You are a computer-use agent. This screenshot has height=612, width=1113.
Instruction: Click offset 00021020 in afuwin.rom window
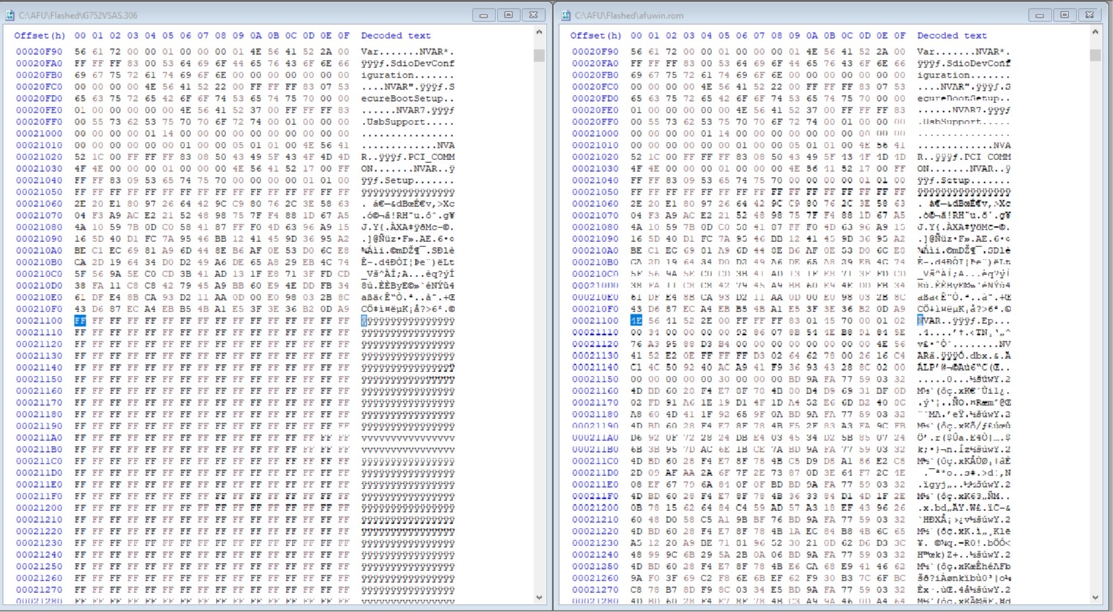pyautogui.click(x=596, y=157)
